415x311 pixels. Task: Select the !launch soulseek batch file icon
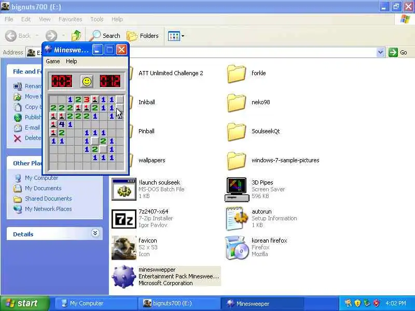point(123,189)
